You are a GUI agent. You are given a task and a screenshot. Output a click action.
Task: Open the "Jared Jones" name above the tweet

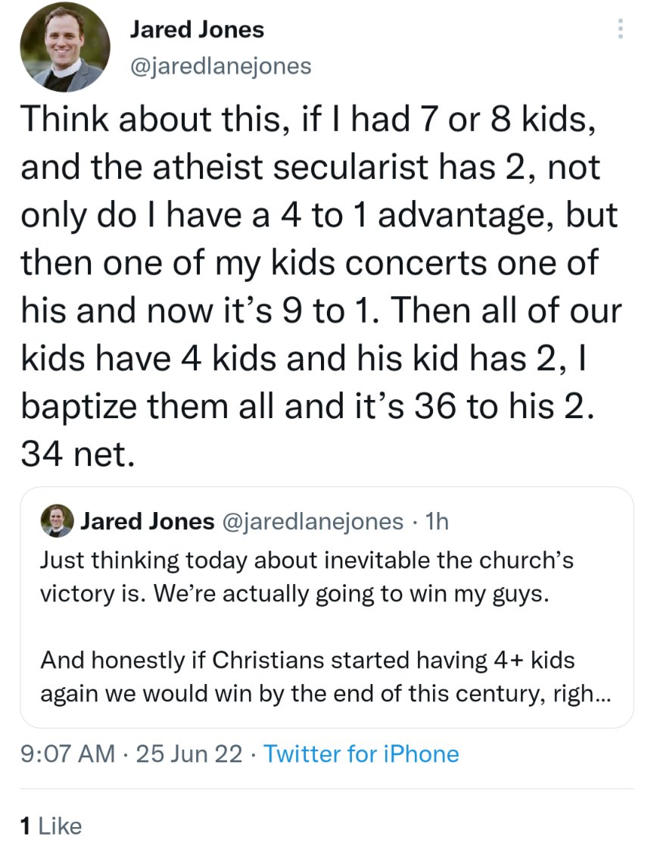[197, 30]
